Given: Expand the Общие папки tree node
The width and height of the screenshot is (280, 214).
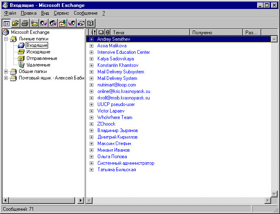Looking at the screenshot, I should [x=6, y=71].
